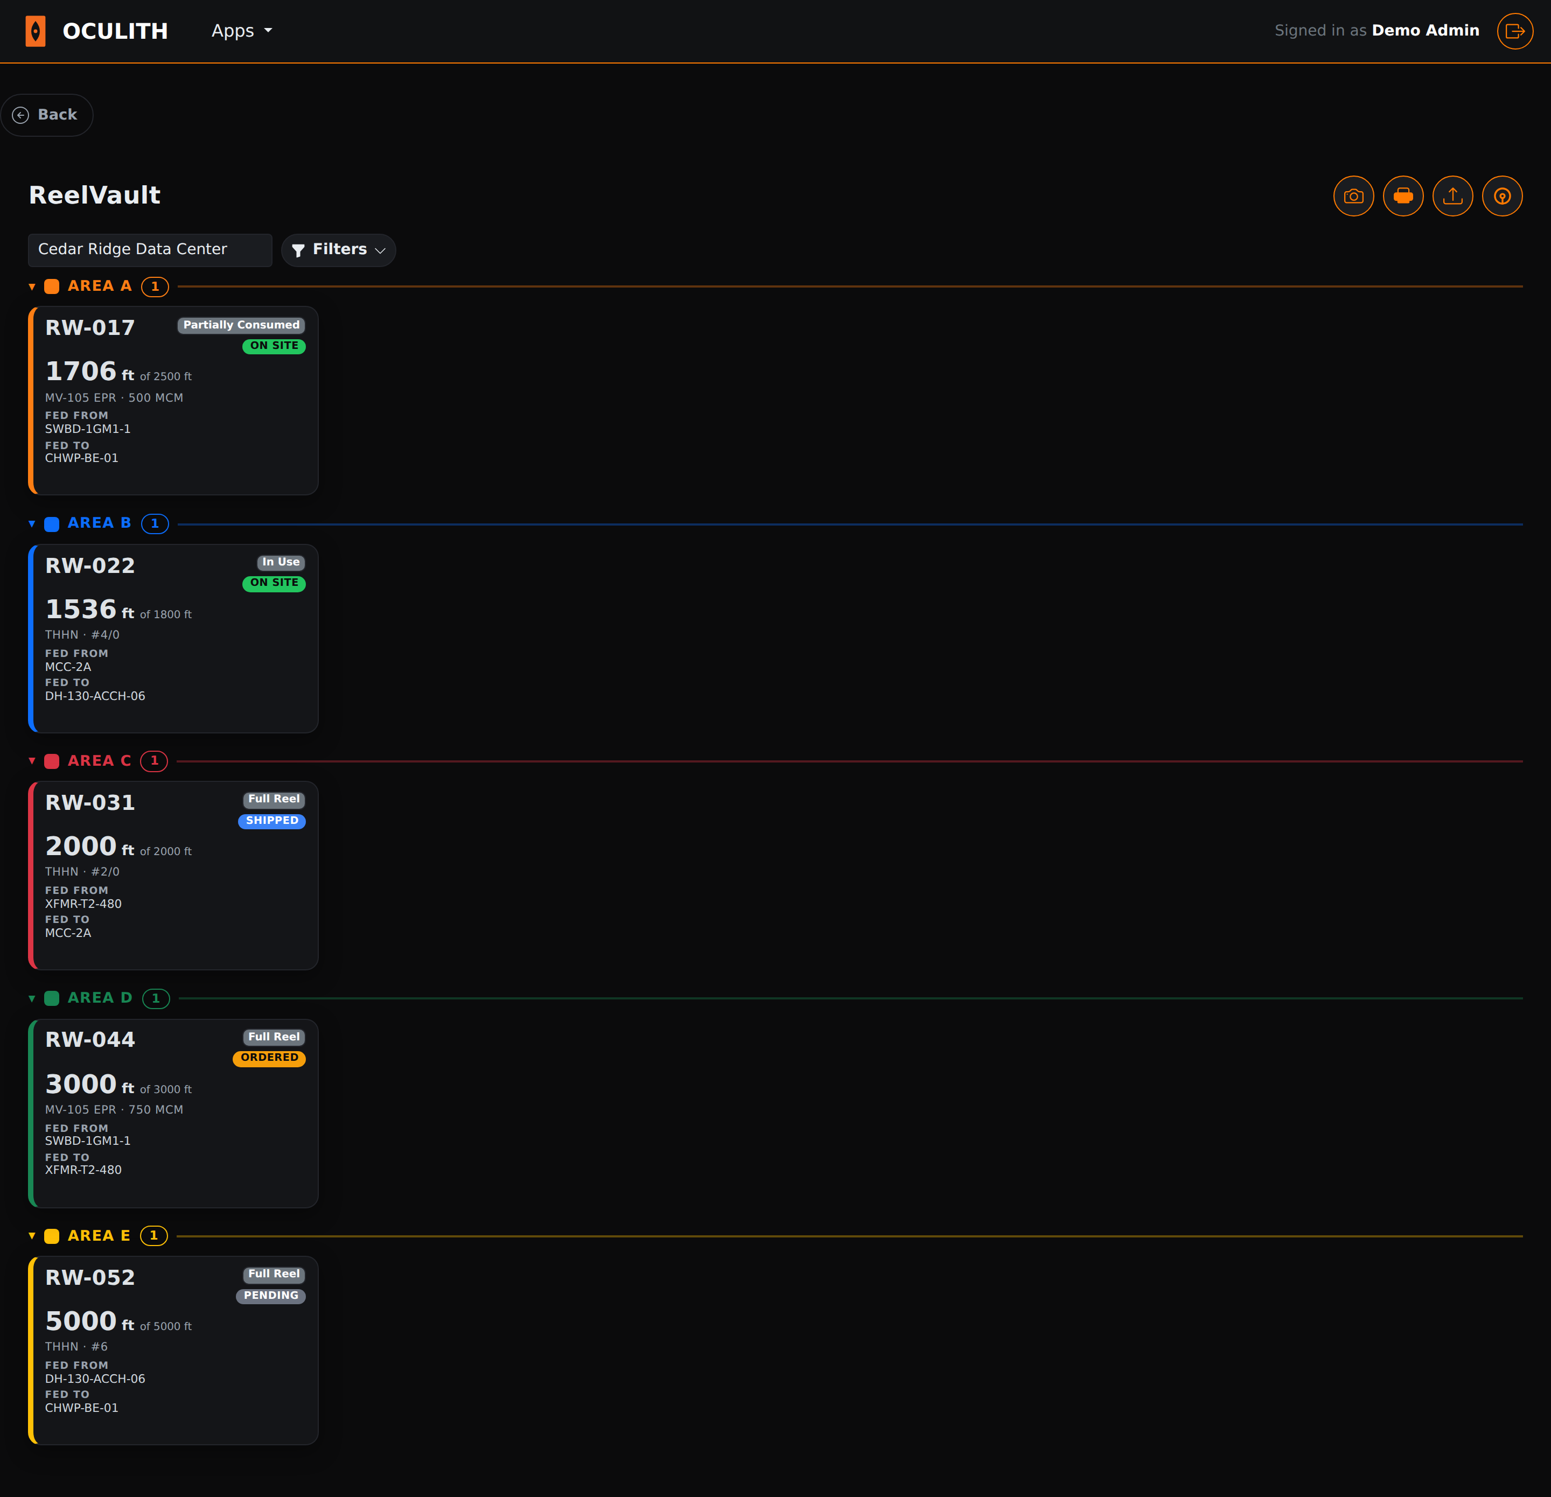Click the 1536 ft remaining value

point(89,609)
